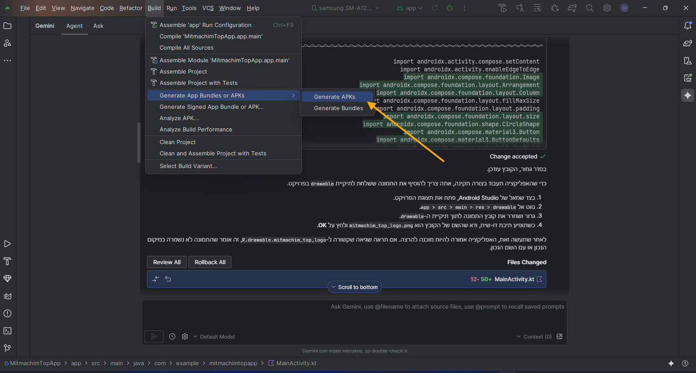Open the Terminal tool window
This screenshot has width=696, height=373.
click(x=7, y=331)
